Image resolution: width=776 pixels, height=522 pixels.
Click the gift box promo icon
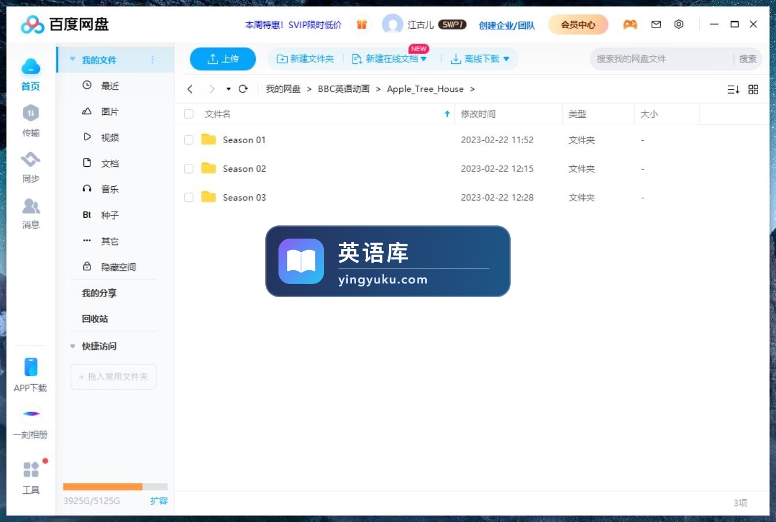point(362,24)
